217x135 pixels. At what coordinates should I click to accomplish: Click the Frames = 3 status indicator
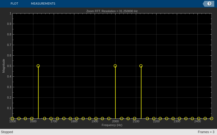point(206,132)
